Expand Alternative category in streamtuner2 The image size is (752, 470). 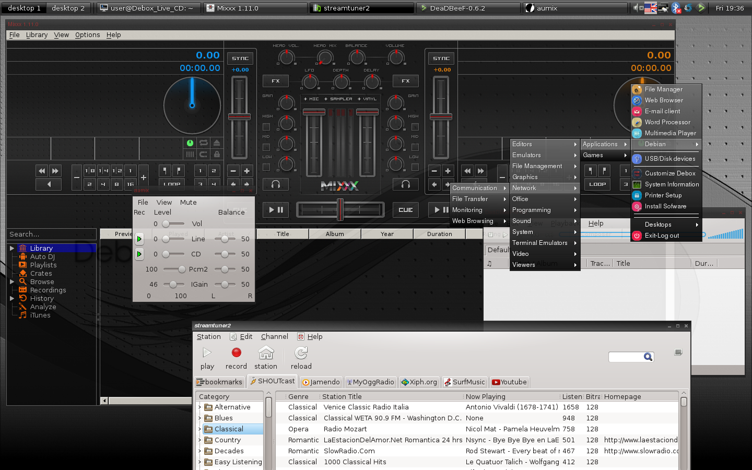point(199,407)
